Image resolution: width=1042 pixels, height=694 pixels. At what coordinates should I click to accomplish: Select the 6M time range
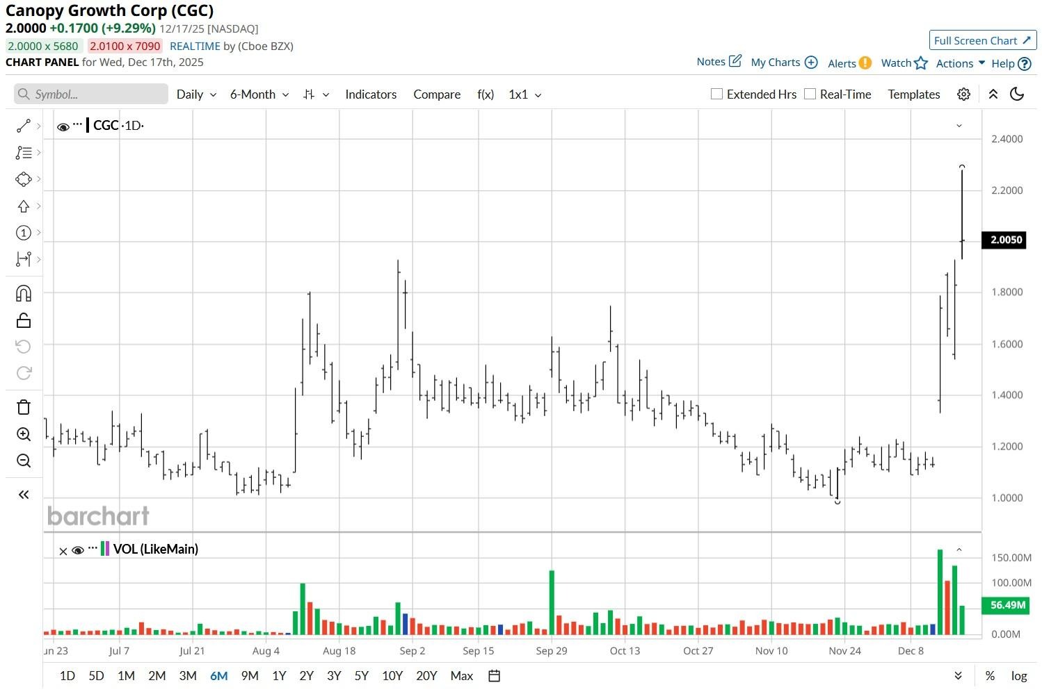tap(218, 676)
